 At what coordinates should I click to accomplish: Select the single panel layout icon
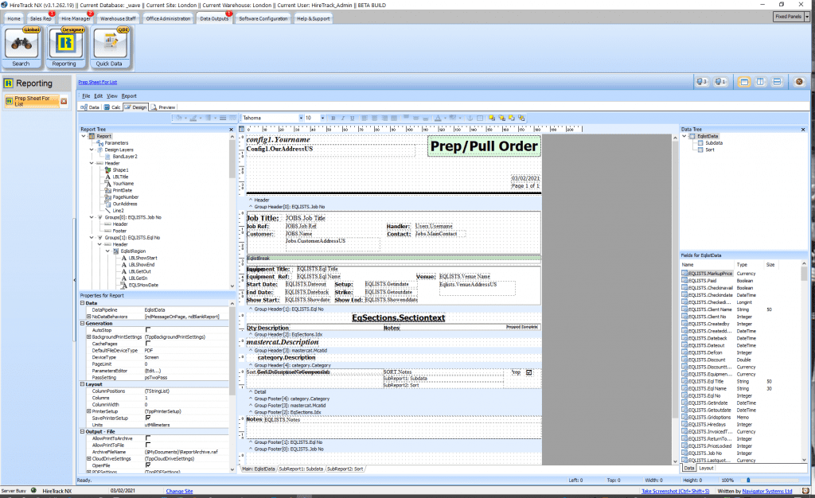pyautogui.click(x=744, y=82)
